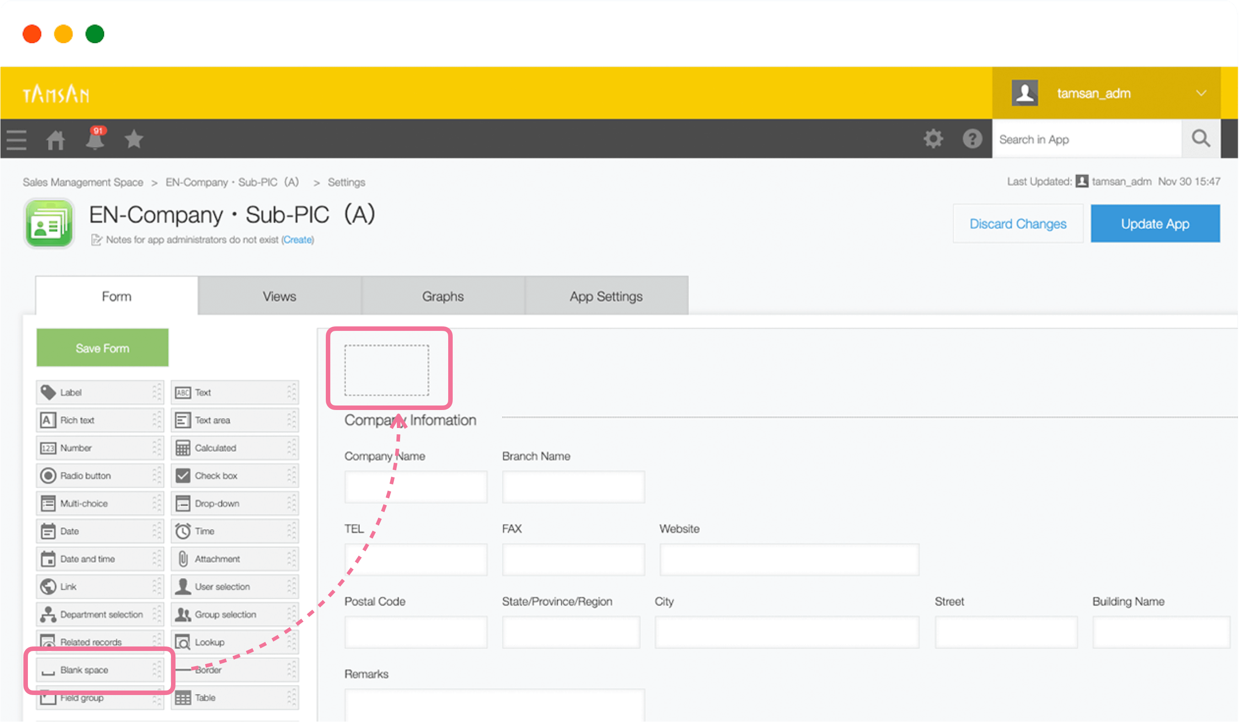
Task: Open notifications bell with 91 badge
Action: coord(94,139)
